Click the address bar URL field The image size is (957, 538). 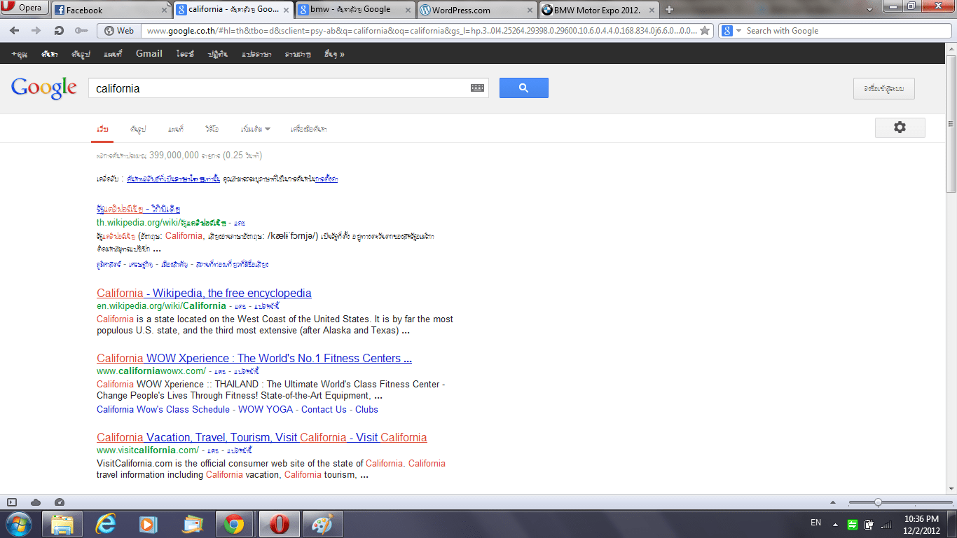click(x=419, y=31)
